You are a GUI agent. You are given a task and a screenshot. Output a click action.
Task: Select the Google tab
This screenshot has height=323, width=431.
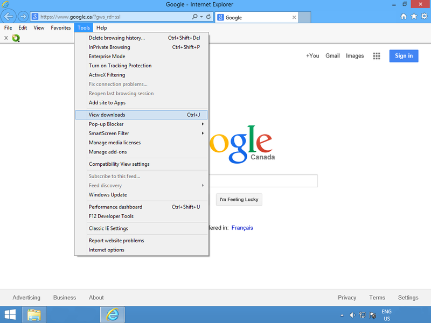(257, 17)
